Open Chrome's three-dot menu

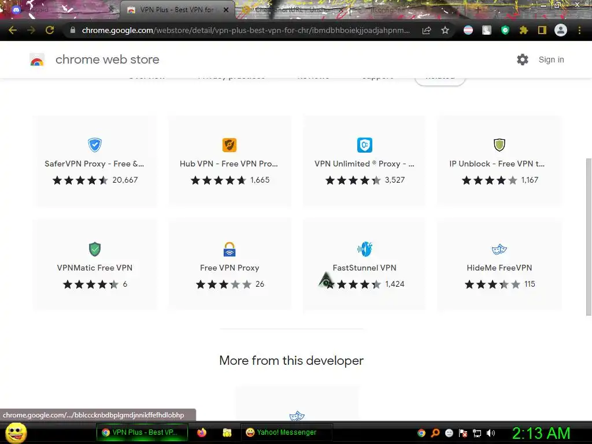coord(579,30)
